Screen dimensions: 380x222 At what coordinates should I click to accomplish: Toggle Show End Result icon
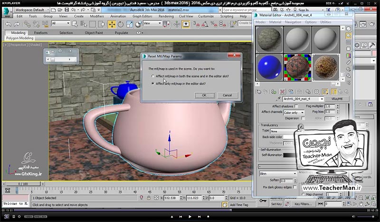point(334,92)
